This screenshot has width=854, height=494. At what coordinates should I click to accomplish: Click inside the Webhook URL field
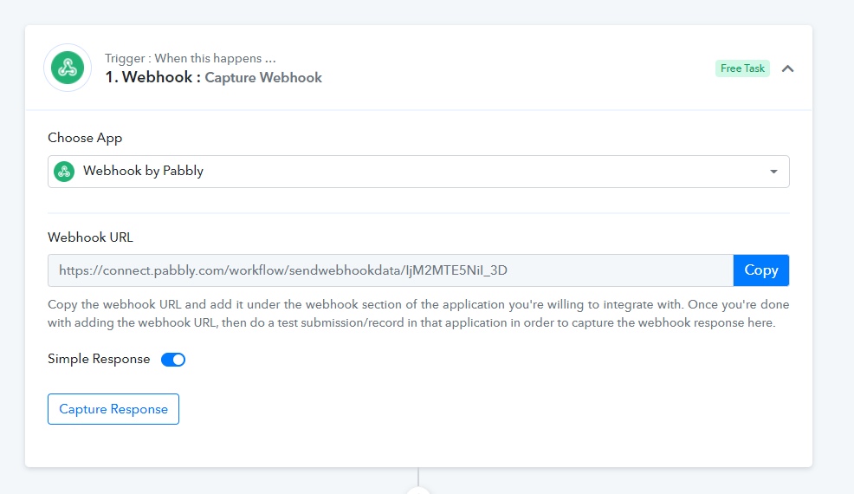[x=391, y=270]
